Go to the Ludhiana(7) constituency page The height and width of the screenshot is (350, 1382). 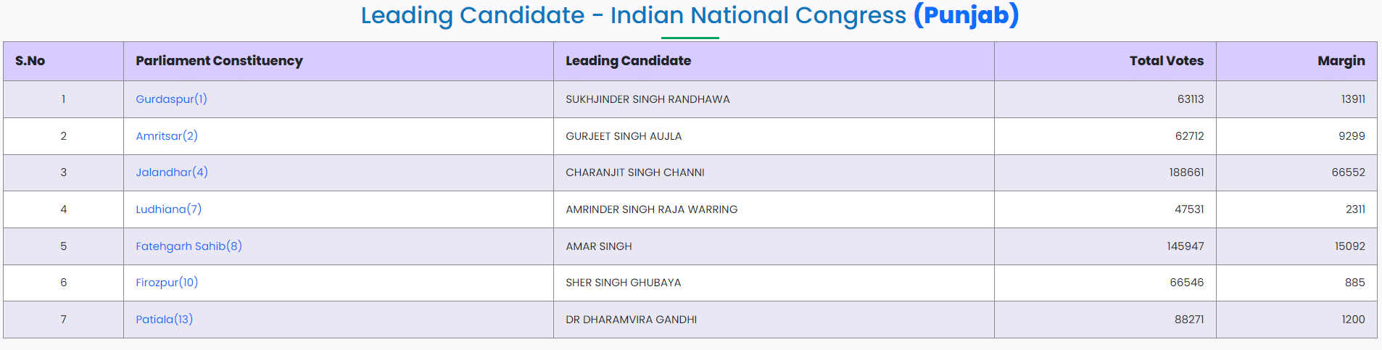pyautogui.click(x=169, y=209)
